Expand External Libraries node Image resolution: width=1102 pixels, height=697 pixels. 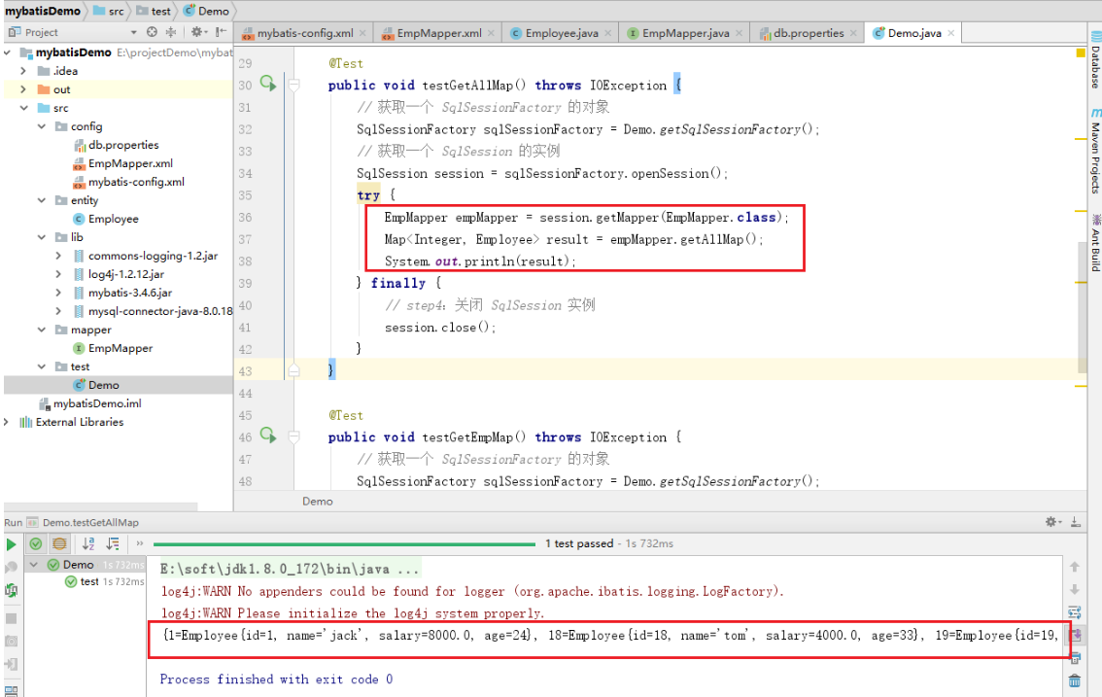[x=7, y=422]
